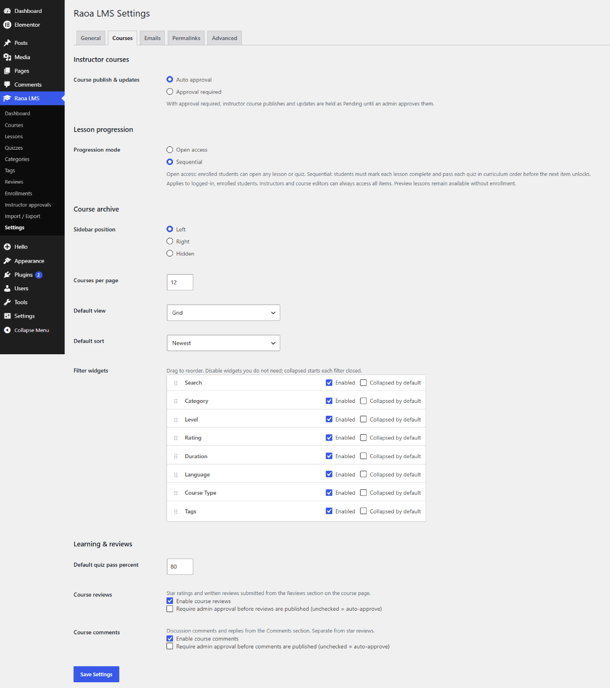The width and height of the screenshot is (610, 688).
Task: Click the Hello plus-circle icon
Action: pos(7,247)
